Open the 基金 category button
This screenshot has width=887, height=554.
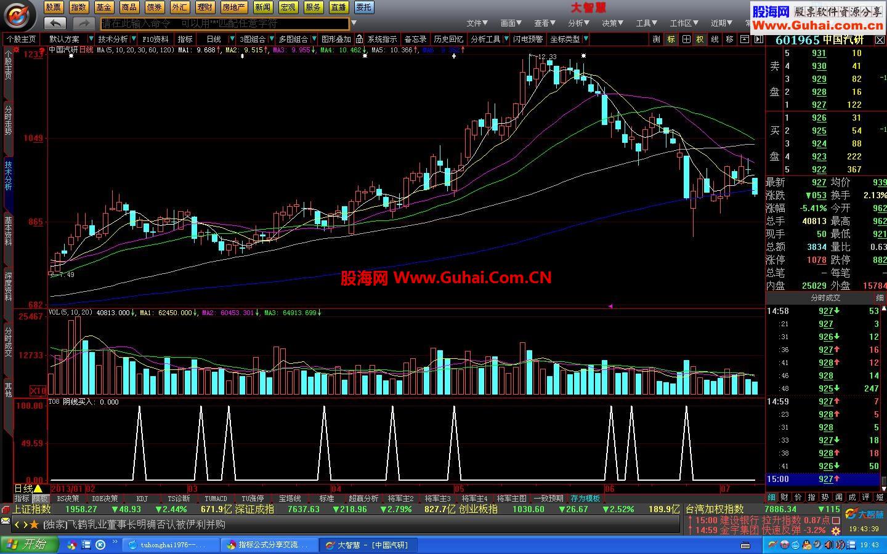(103, 7)
